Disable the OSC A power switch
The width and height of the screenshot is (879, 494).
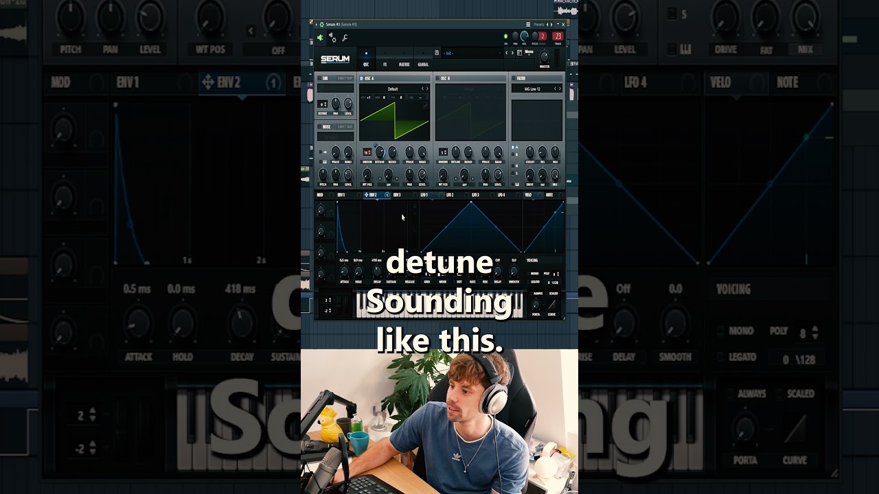pos(361,78)
